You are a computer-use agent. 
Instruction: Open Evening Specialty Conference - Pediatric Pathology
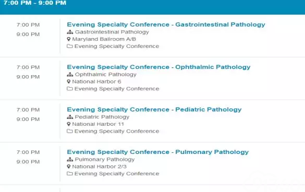(x=154, y=110)
